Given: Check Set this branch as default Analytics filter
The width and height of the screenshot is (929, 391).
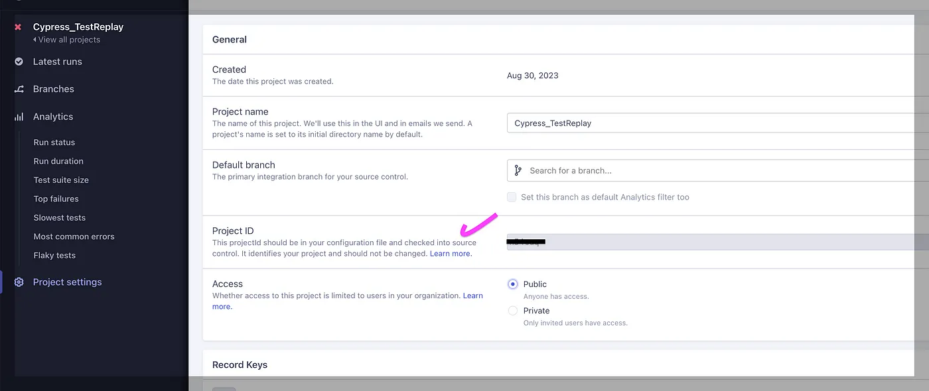Looking at the screenshot, I should point(512,197).
